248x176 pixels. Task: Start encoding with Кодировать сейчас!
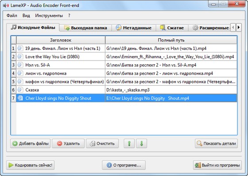pyautogui.click(x=31, y=165)
